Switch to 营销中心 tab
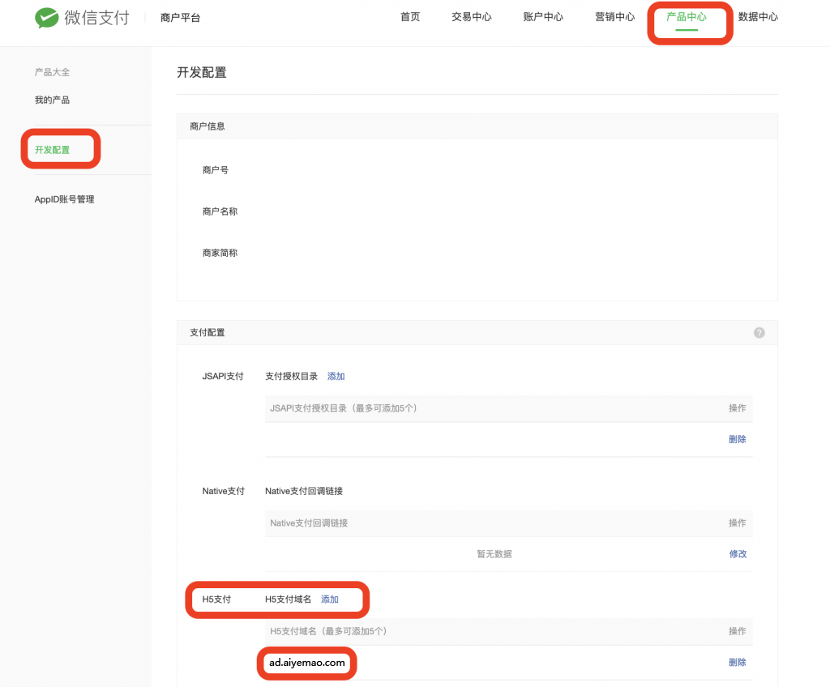This screenshot has height=687, width=830. tap(614, 17)
